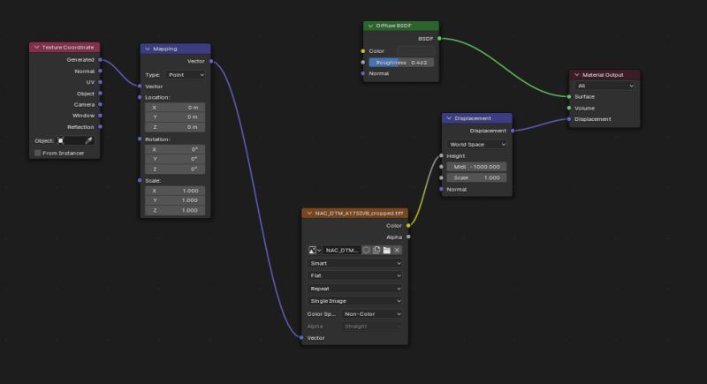Viewport: 707px width, 384px height.
Task: Open the World Space dropdown in Displacement
Action: (476, 145)
